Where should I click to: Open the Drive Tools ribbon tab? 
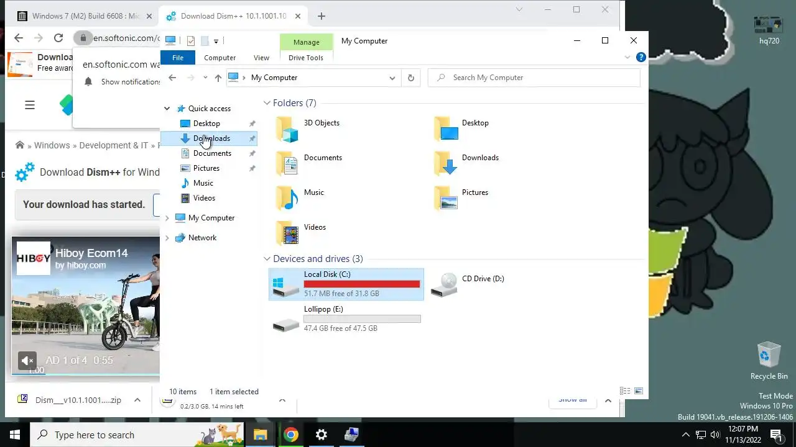point(306,58)
